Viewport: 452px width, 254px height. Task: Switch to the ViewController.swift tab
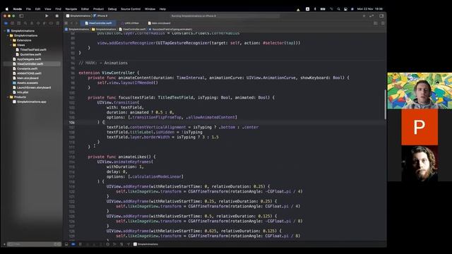tap(98, 23)
